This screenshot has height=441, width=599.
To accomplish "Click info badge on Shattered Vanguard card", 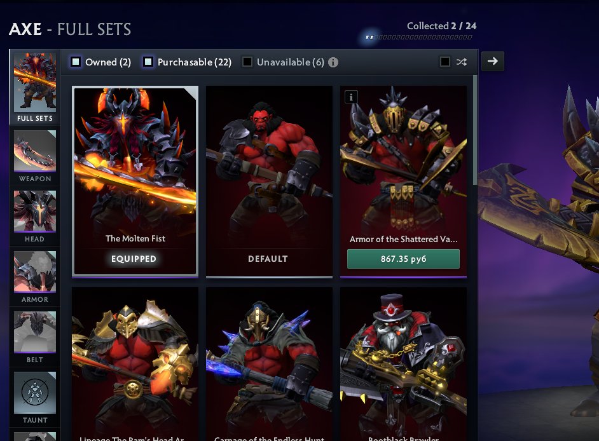I will (x=351, y=97).
